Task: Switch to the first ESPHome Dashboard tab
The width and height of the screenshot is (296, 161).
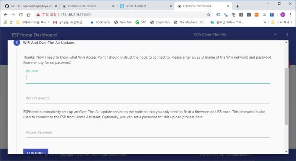Action: 88,6
